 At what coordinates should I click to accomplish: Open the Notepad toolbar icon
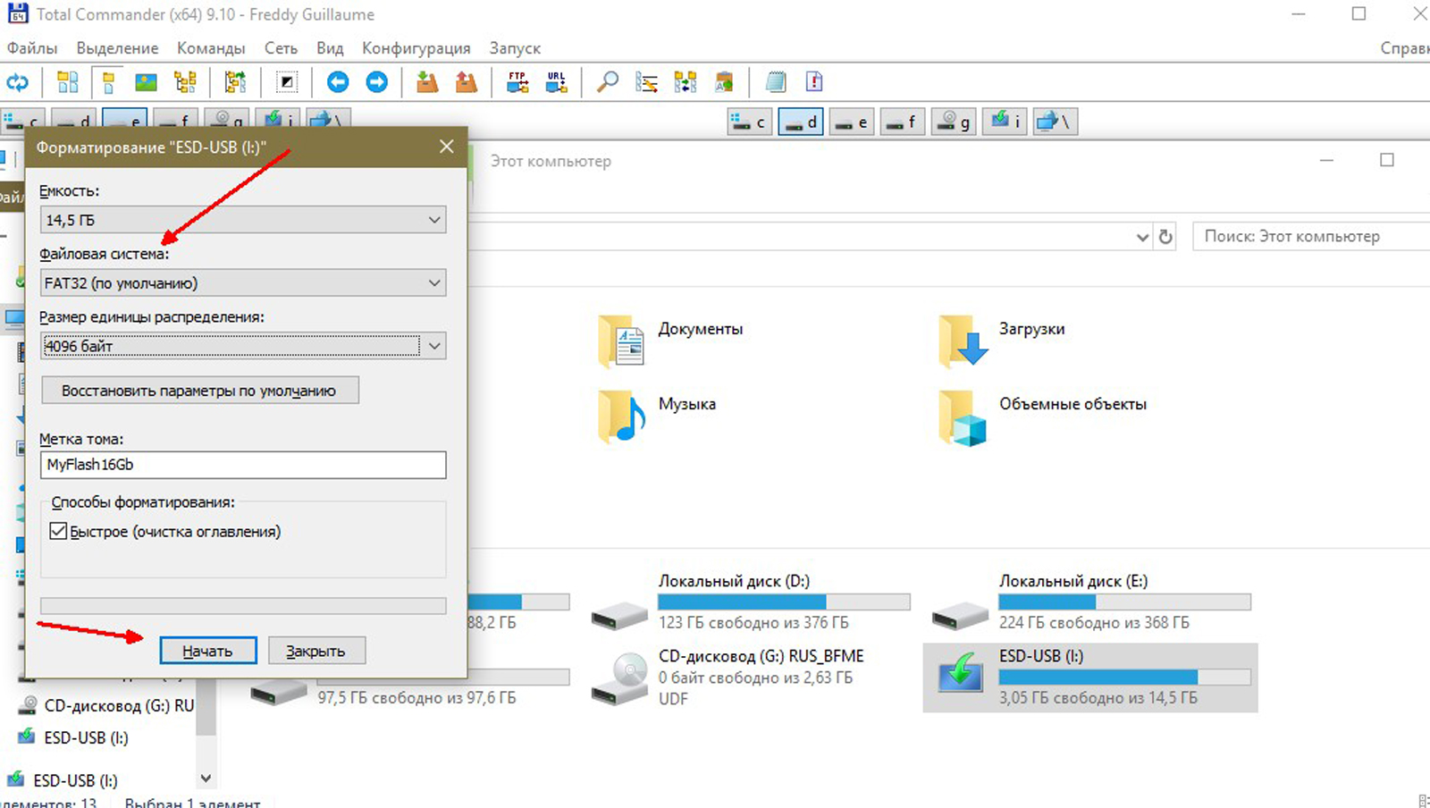(776, 83)
